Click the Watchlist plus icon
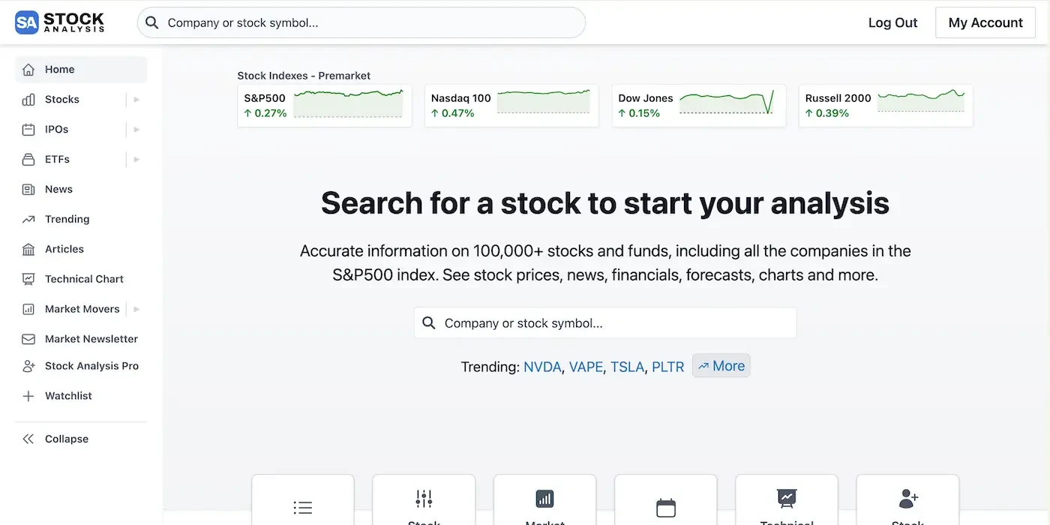Screen dimensions: 1050x525 [x=28, y=396]
